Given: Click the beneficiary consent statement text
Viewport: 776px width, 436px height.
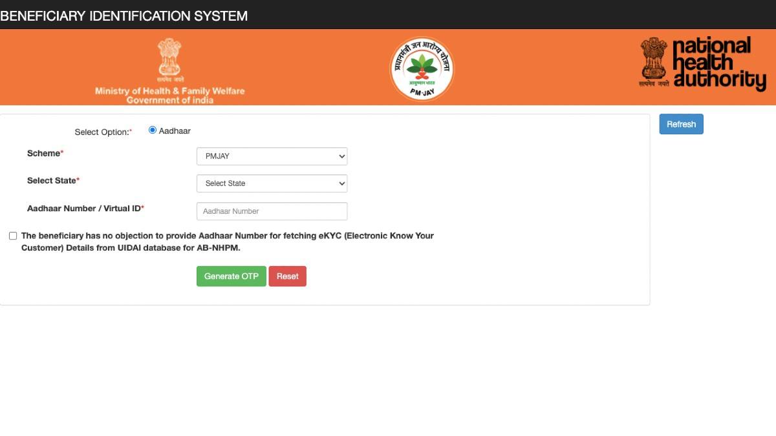Looking at the screenshot, I should [227, 242].
